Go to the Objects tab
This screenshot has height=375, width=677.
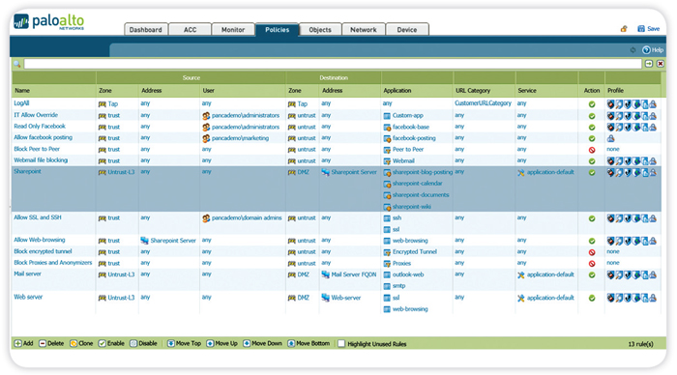(320, 29)
